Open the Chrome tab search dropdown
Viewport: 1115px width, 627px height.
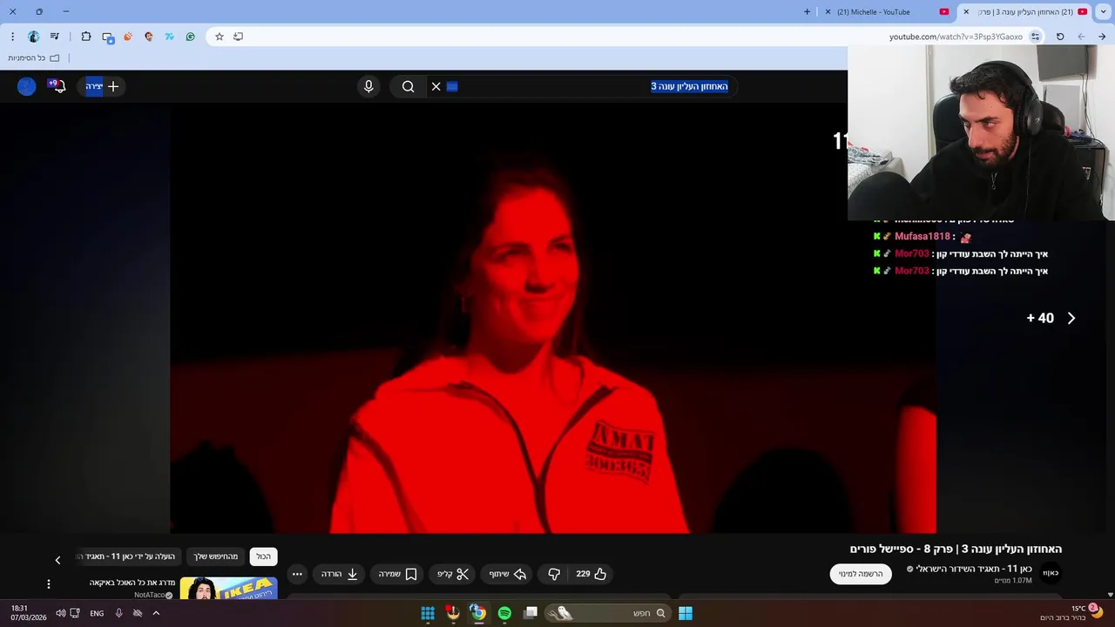(x=1104, y=12)
